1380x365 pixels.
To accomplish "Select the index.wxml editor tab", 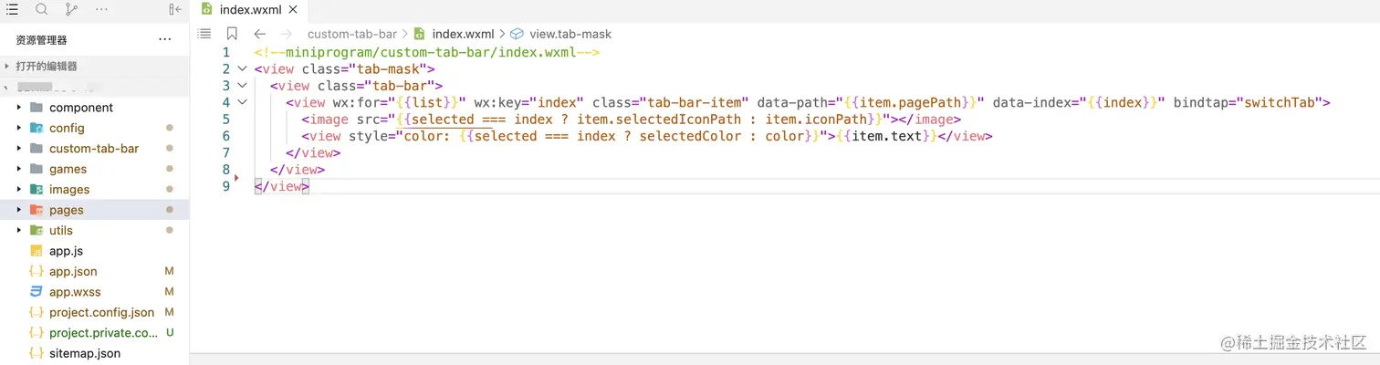I will 247,9.
